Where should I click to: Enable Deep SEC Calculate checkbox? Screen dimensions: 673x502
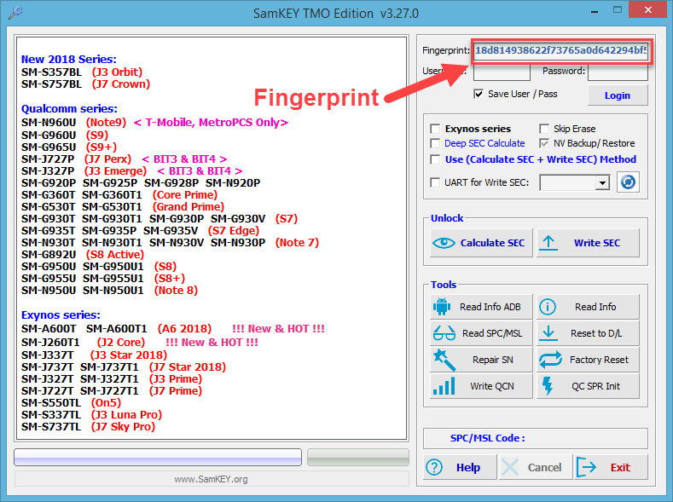(x=437, y=143)
